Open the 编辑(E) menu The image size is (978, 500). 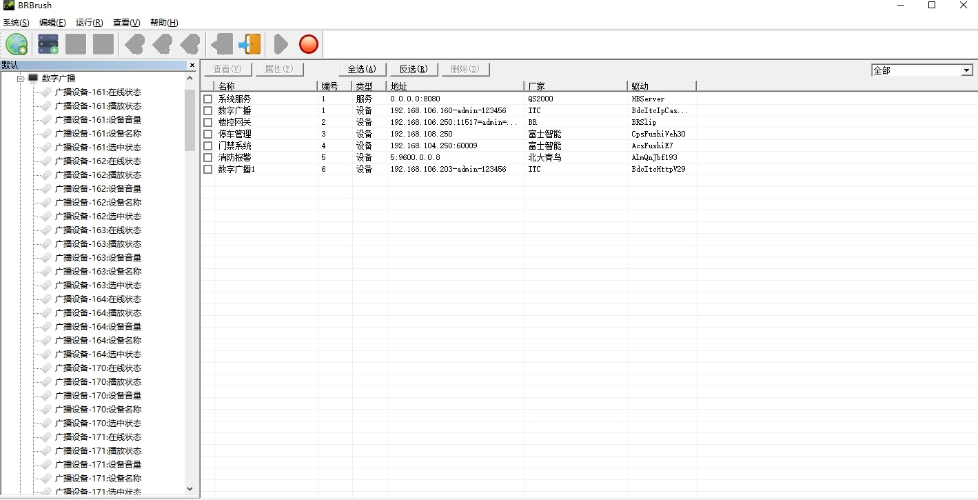pyautogui.click(x=52, y=23)
